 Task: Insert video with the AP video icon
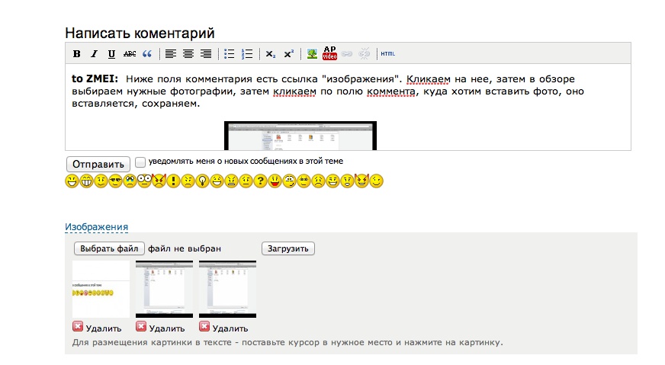pyautogui.click(x=329, y=53)
